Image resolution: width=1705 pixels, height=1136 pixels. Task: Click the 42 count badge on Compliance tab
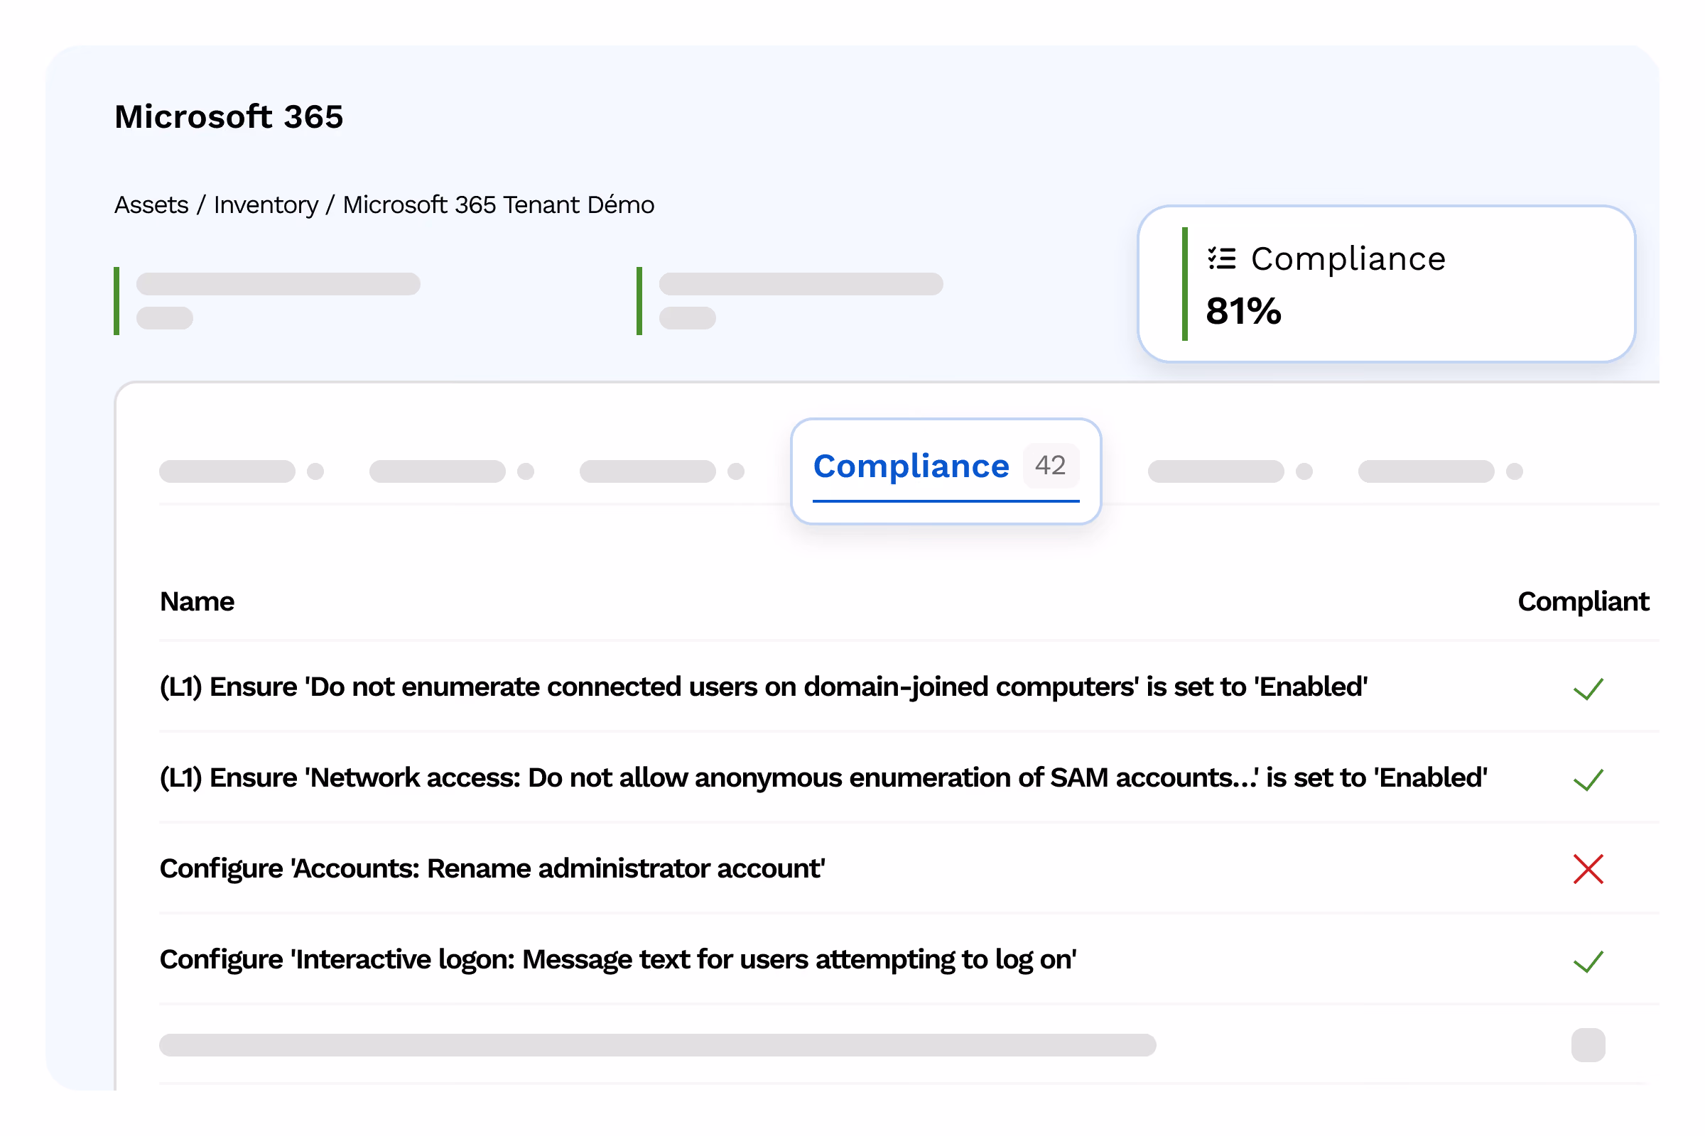click(1051, 465)
